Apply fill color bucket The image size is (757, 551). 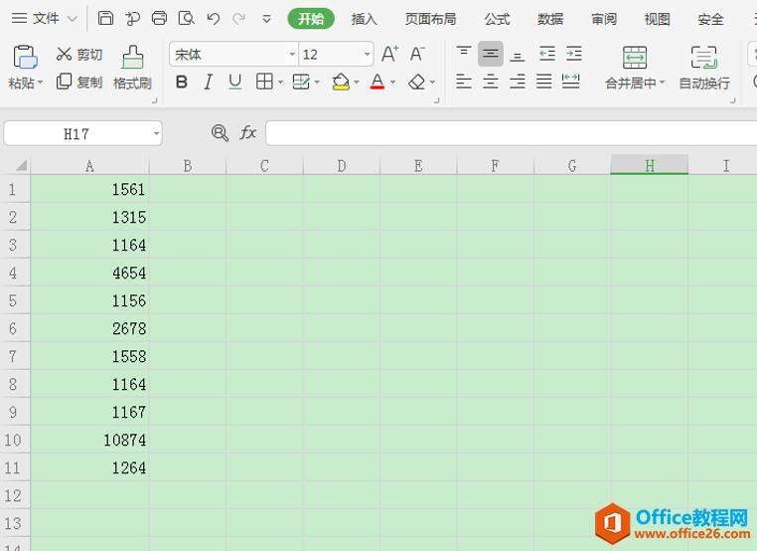341,82
